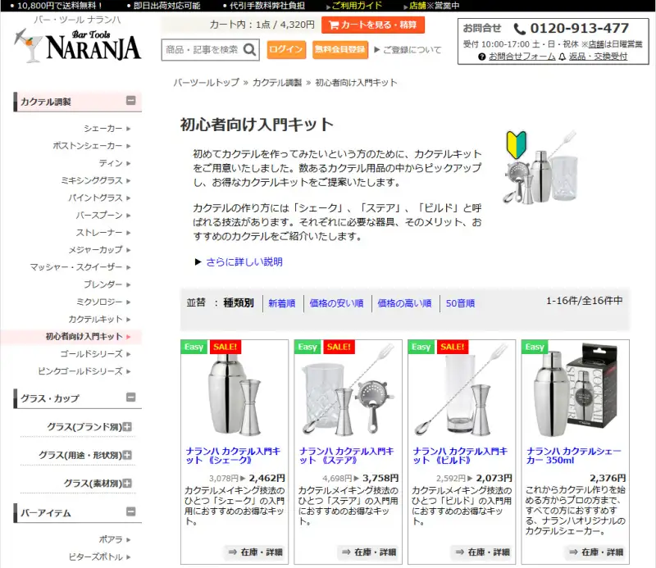
Task: Collapse the バーアイテム sidebar section
Action: pos(131,511)
